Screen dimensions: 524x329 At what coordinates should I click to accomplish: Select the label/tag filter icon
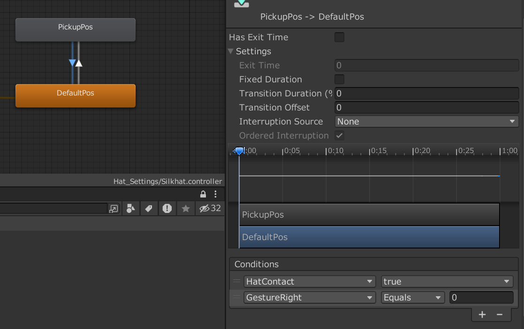pos(149,208)
